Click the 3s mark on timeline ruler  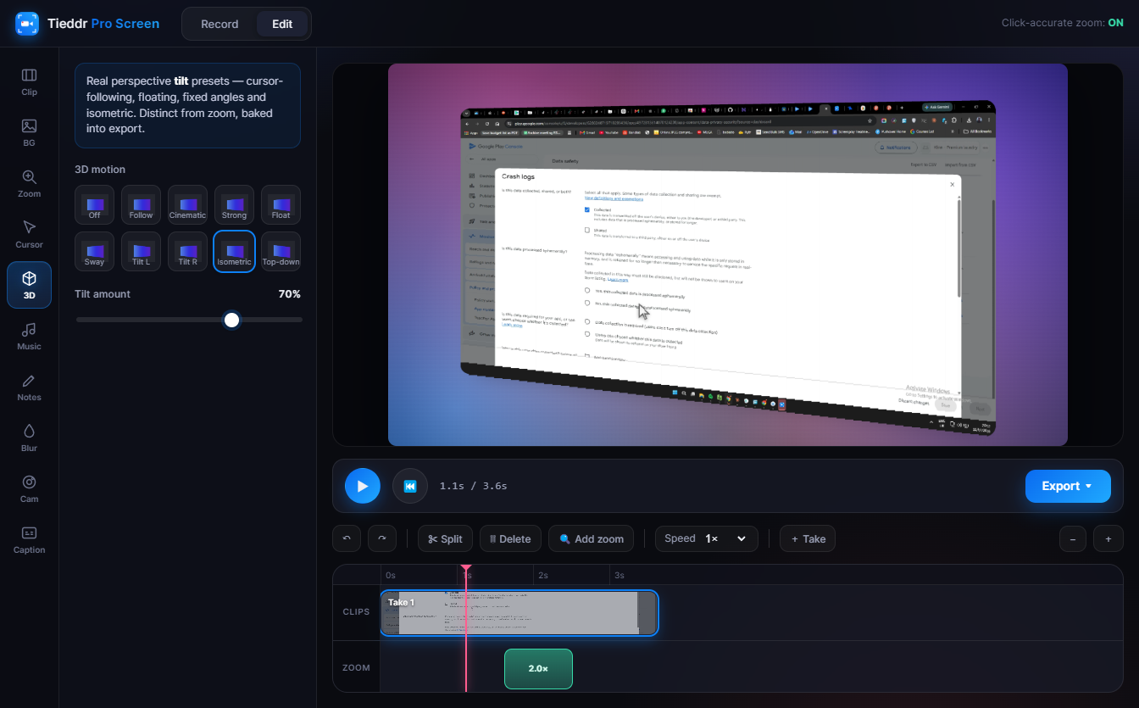[620, 575]
